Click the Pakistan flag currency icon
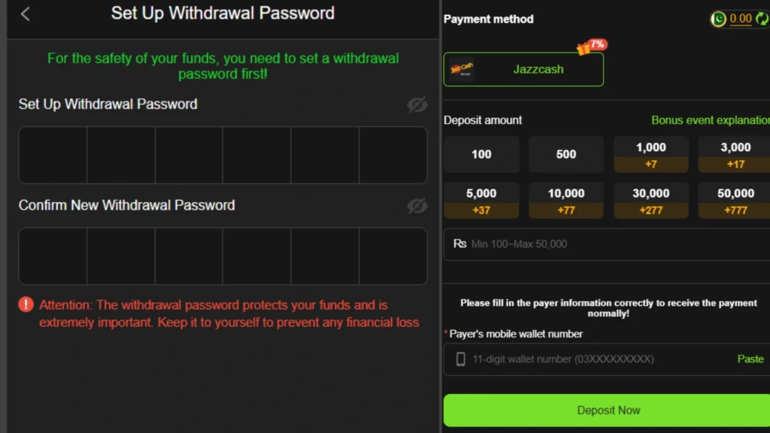770x433 pixels. tap(719, 20)
